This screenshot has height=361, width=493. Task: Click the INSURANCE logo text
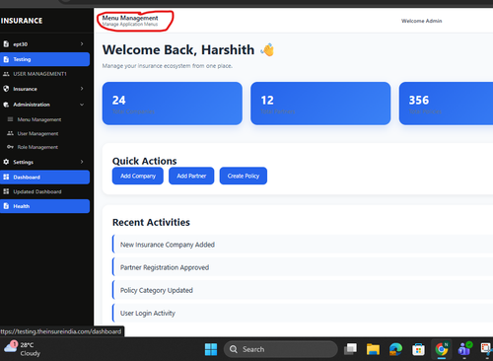pyautogui.click(x=22, y=21)
